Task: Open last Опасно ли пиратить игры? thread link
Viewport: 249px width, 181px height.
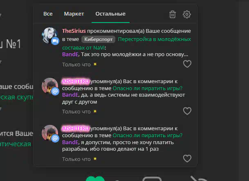Action: pyautogui.click(x=148, y=136)
